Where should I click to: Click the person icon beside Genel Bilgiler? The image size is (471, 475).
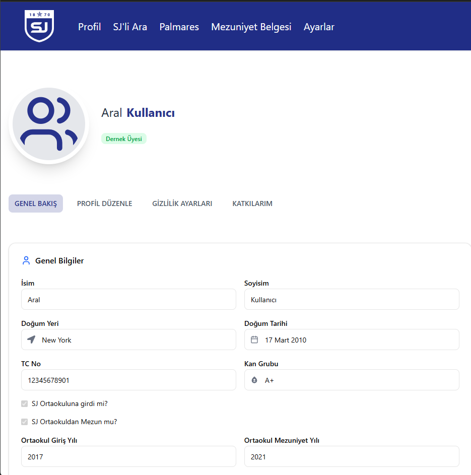click(26, 260)
